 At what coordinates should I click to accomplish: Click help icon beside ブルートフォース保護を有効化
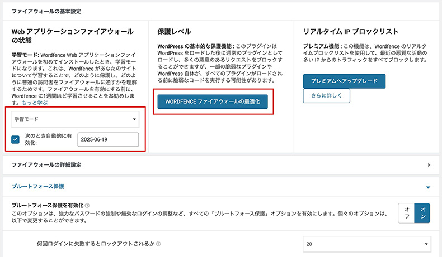pos(87,205)
